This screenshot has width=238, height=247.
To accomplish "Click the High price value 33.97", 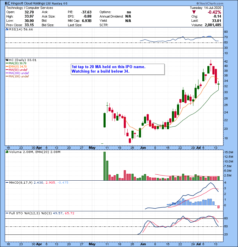I will click(29, 16).
